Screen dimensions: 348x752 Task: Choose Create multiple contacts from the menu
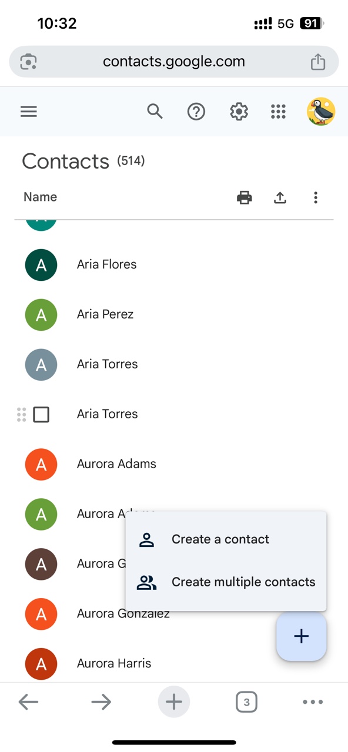[x=243, y=582]
